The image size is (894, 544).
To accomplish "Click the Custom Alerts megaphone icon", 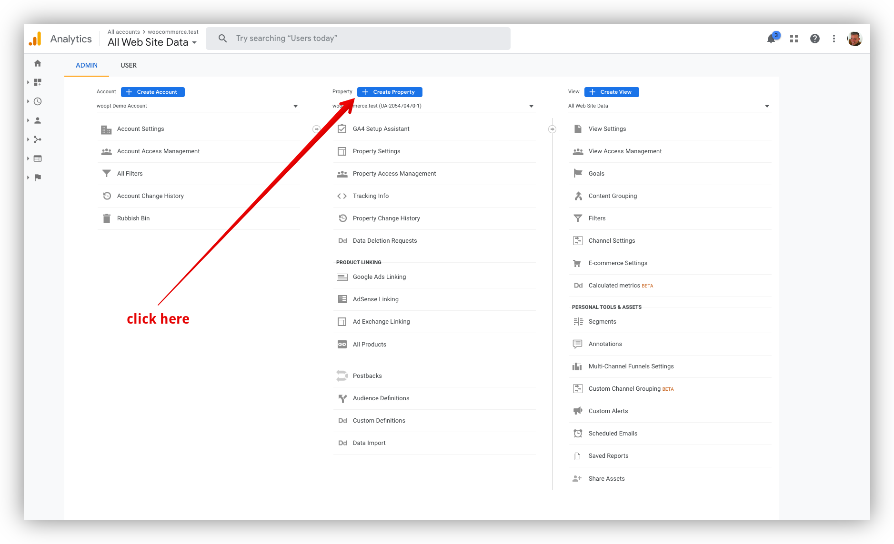I will (x=578, y=411).
